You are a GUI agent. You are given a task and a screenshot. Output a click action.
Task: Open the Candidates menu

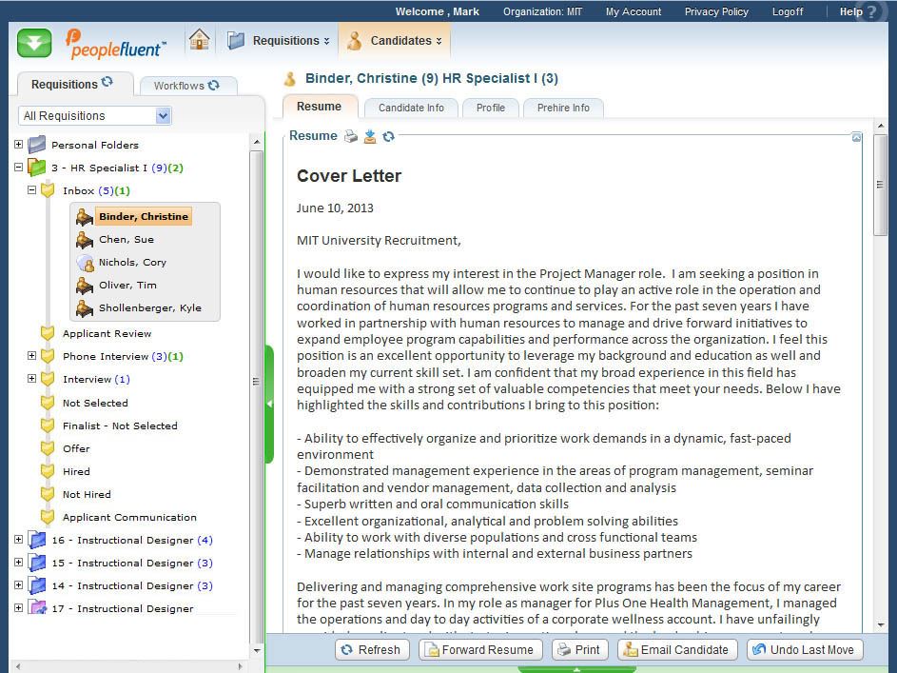(395, 41)
